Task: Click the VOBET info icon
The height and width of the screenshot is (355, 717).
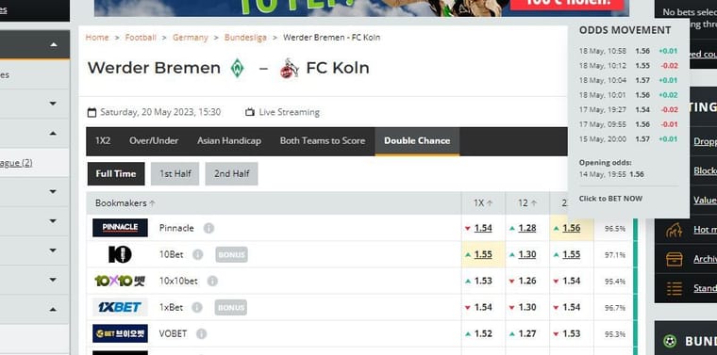Action: click(x=201, y=334)
